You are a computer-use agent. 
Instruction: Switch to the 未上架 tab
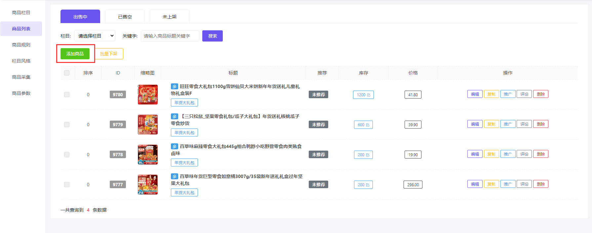[x=170, y=17]
